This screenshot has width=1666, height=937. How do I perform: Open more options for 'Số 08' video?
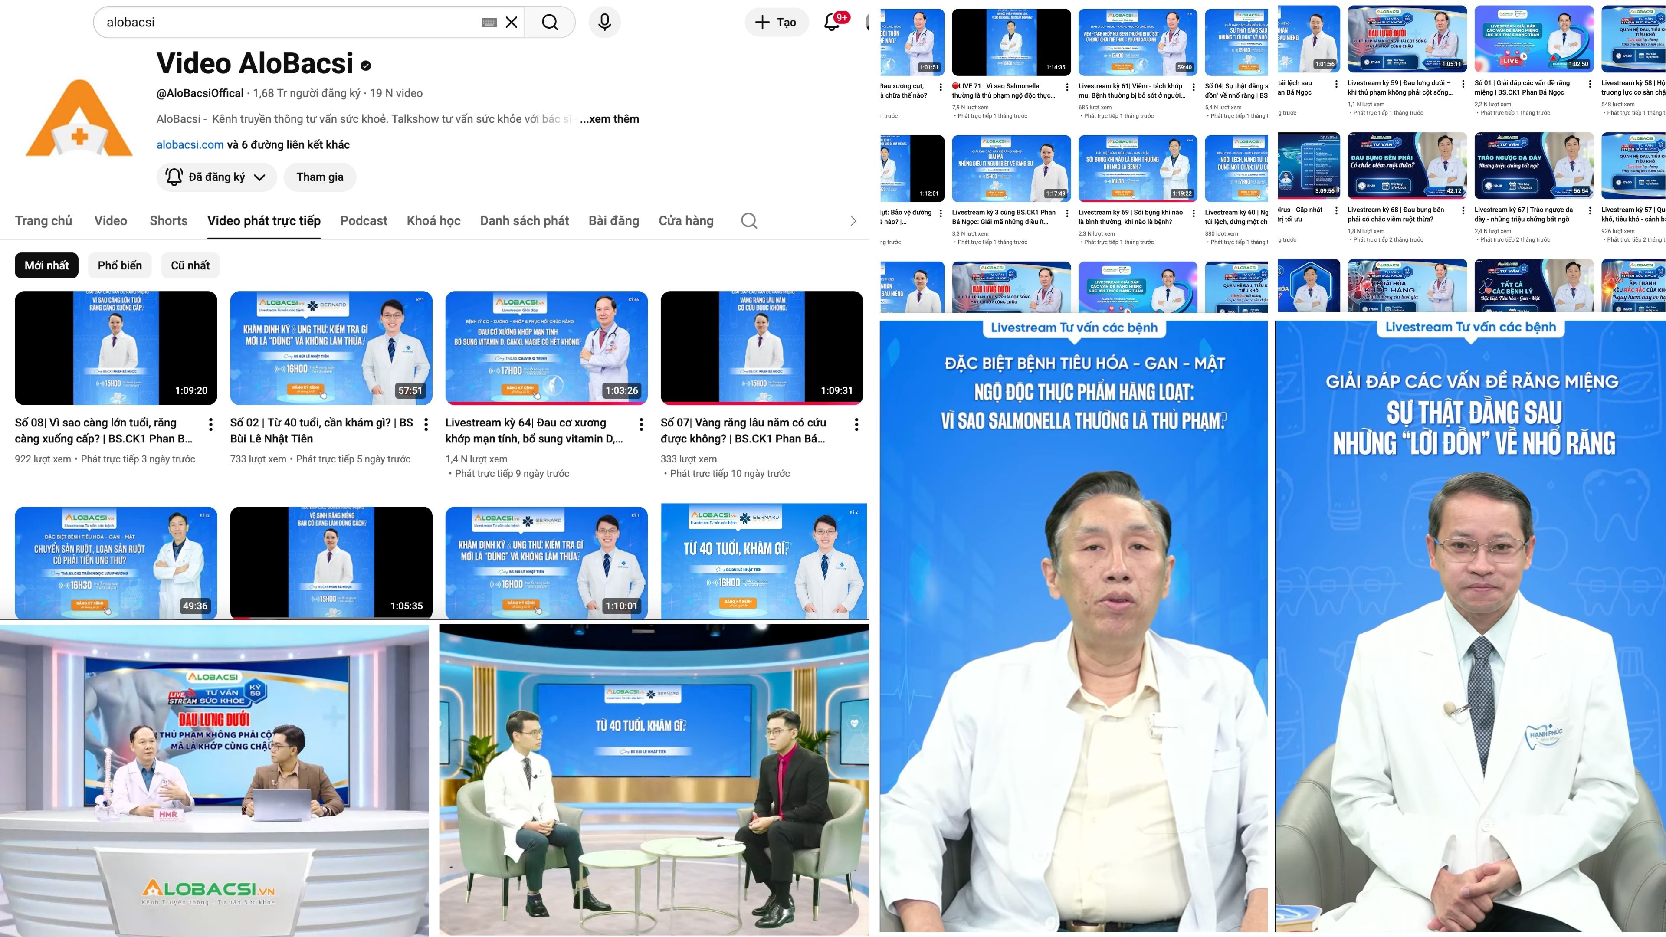[211, 425]
